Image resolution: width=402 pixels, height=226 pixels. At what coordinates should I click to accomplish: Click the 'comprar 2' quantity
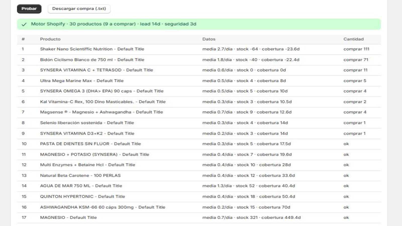tap(355, 102)
